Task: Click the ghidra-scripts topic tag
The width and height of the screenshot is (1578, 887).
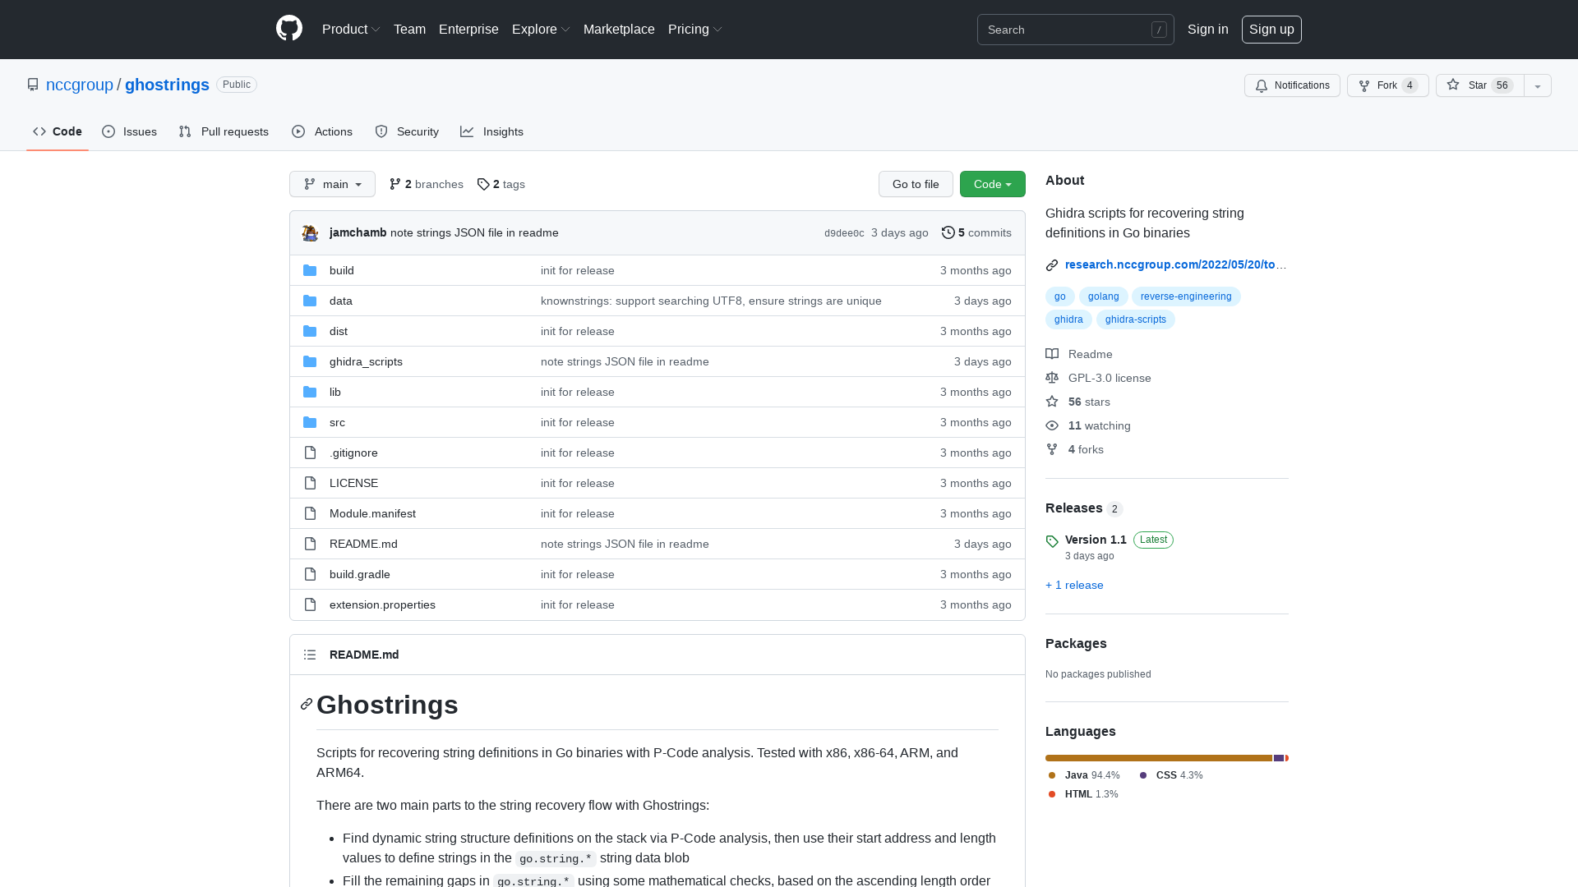Action: coord(1135,319)
